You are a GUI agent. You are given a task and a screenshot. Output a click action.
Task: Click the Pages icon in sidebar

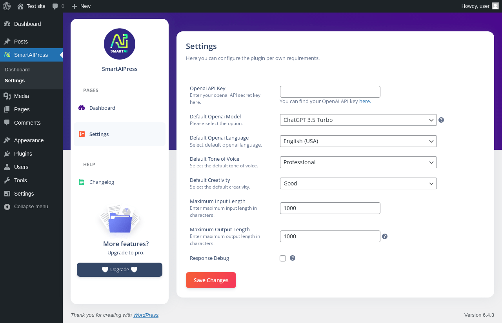(7, 109)
